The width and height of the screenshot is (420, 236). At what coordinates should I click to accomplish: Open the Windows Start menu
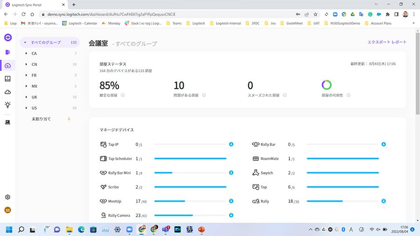(x=9, y=229)
